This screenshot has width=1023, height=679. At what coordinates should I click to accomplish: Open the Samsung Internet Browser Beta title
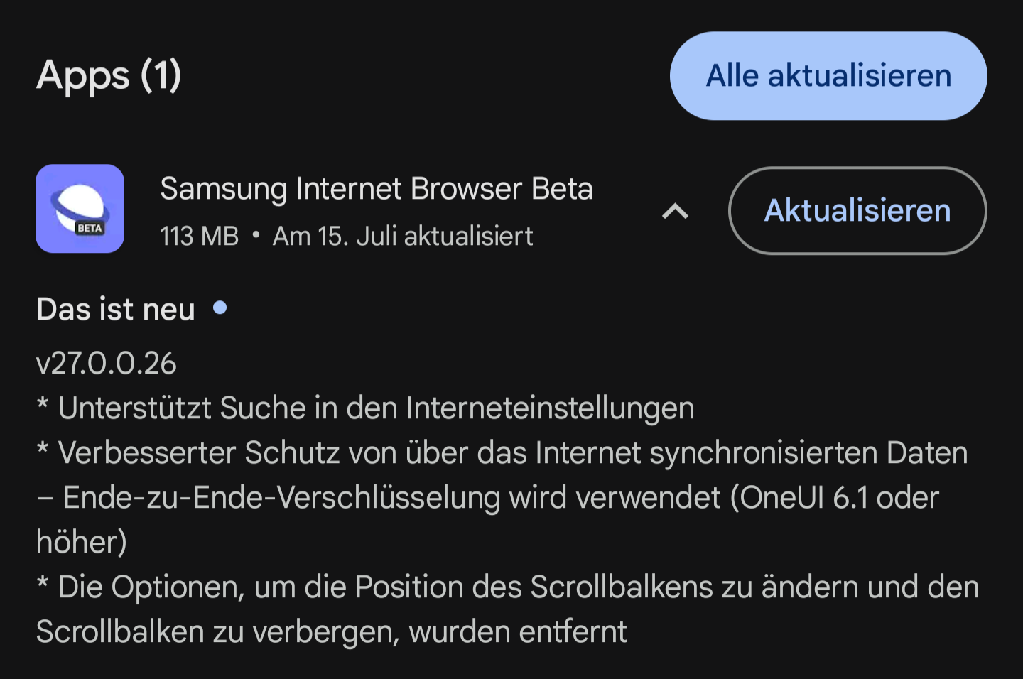[x=377, y=189]
